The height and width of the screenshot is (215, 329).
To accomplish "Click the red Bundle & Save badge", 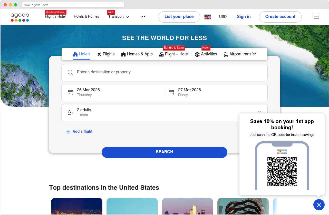I will point(174,48).
